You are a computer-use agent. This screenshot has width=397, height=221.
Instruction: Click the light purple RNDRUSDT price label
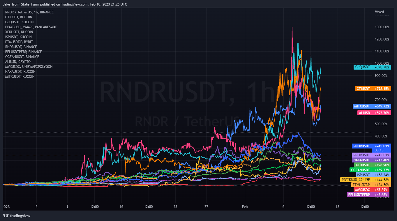pyautogui.click(x=372, y=155)
